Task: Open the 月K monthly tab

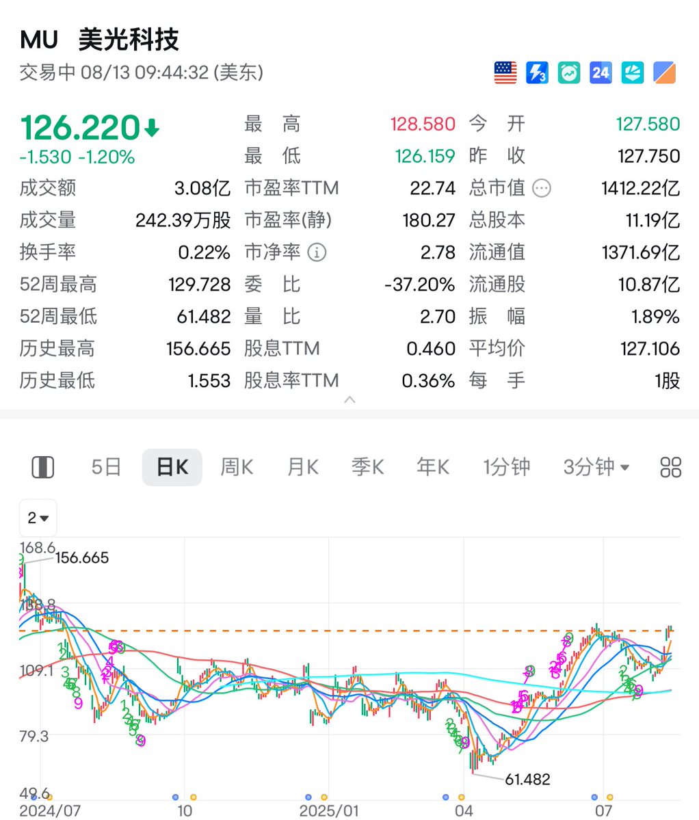Action: (303, 467)
